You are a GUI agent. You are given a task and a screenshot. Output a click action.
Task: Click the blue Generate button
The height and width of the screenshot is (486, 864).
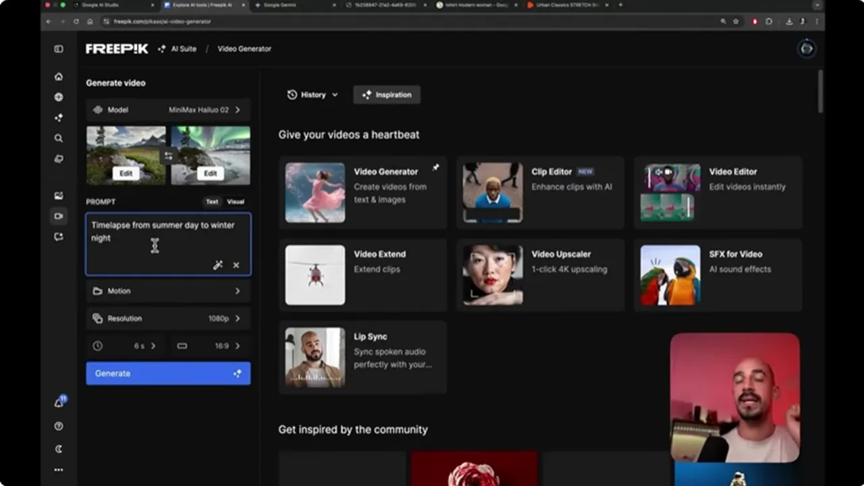pos(168,373)
